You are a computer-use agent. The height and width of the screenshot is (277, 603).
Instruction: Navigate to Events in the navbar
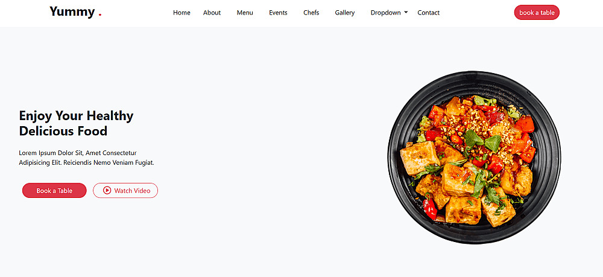pos(278,13)
